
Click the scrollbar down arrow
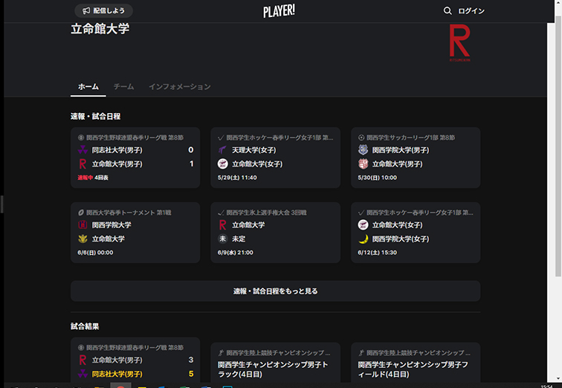558,378
